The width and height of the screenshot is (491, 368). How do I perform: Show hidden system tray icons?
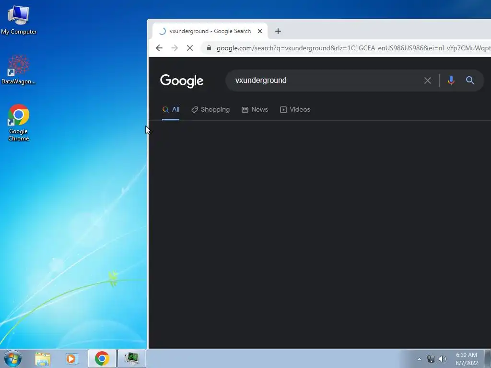(419, 359)
